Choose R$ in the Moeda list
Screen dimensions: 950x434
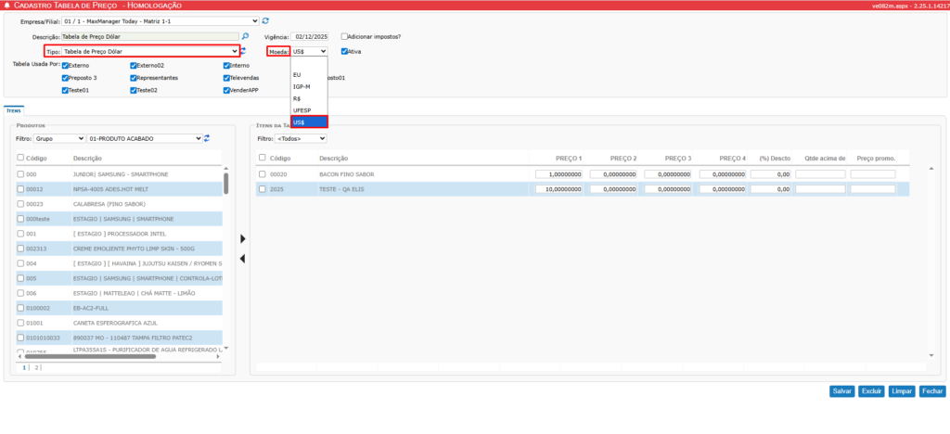(297, 98)
